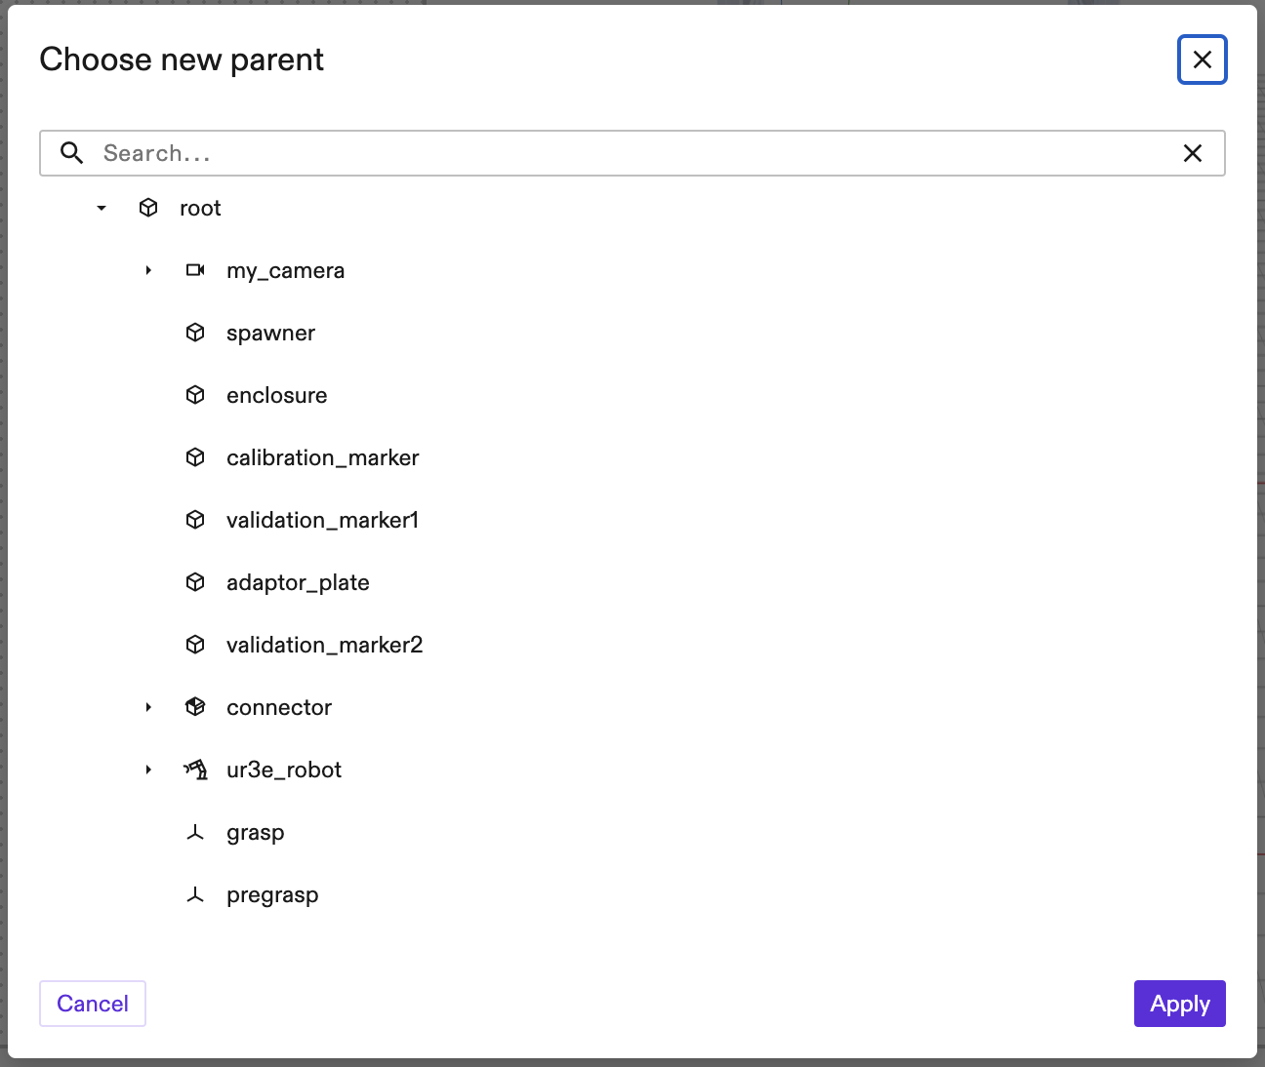This screenshot has height=1067, width=1265.
Task: Click the pose icon next to grasp
Action: [x=195, y=832]
